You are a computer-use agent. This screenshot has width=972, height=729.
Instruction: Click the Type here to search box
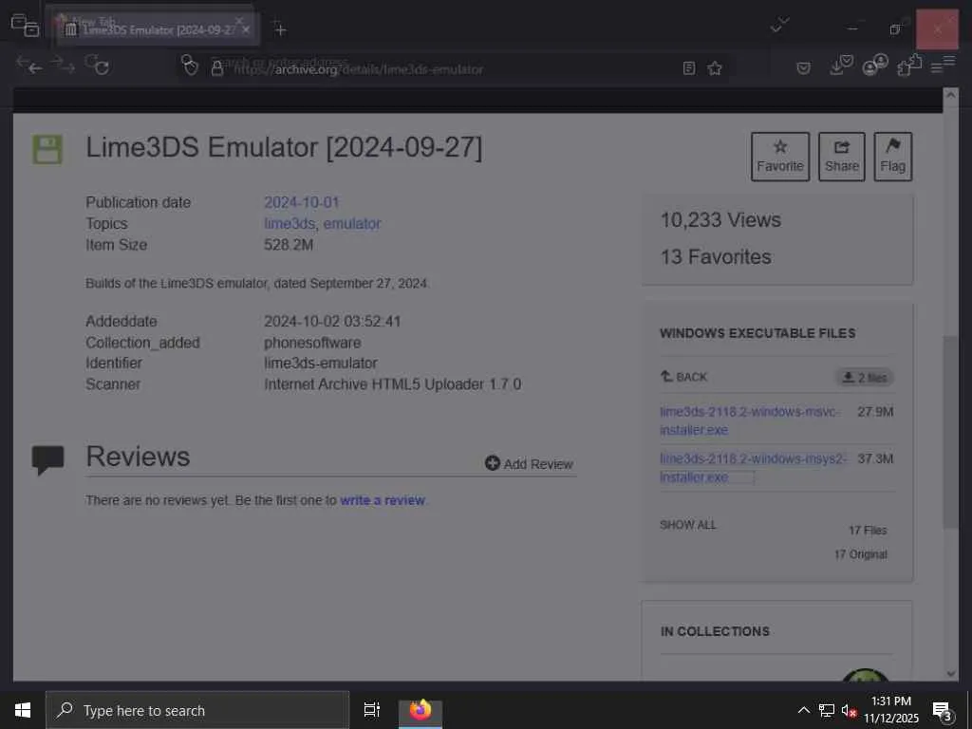197,710
